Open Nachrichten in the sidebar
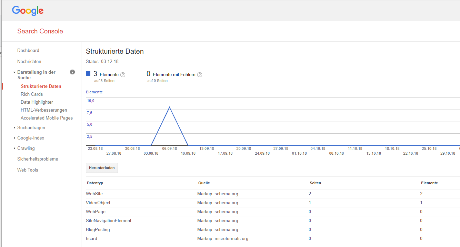Viewport: 460px width, 247px height. [x=29, y=61]
